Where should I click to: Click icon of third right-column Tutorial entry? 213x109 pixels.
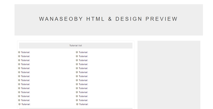[x=77, y=60]
